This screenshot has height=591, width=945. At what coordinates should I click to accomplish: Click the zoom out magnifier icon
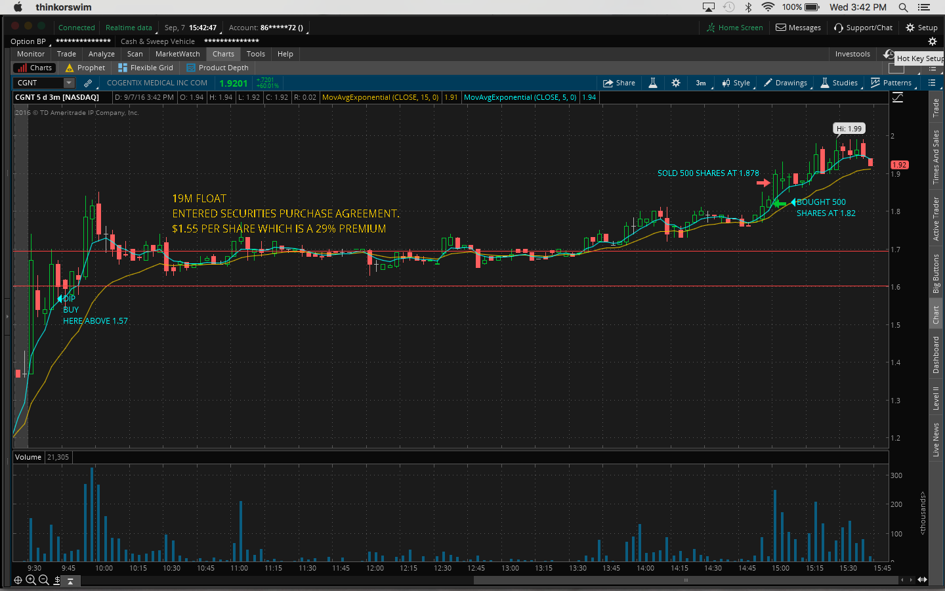[44, 580]
